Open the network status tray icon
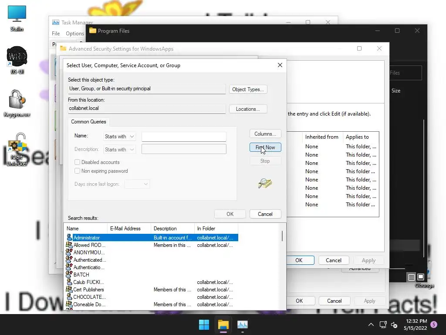 (383, 325)
